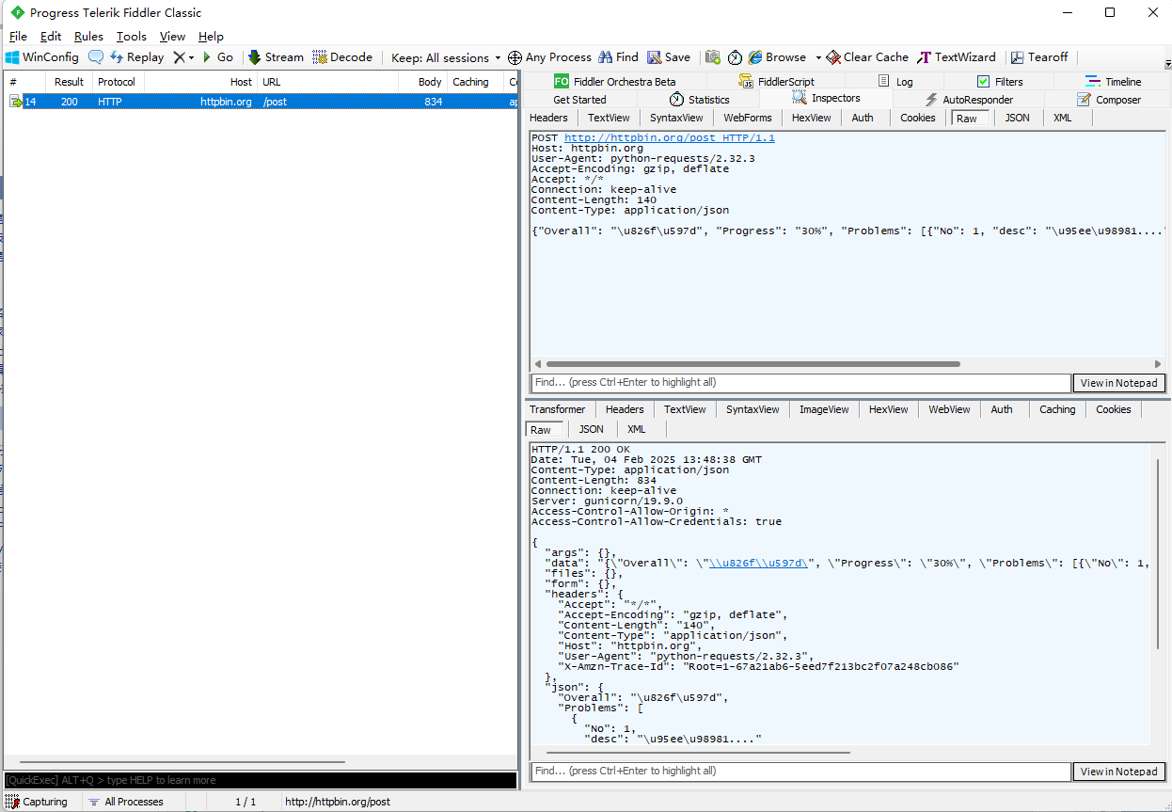
Task: Open the Rules menu
Action: coord(88,36)
